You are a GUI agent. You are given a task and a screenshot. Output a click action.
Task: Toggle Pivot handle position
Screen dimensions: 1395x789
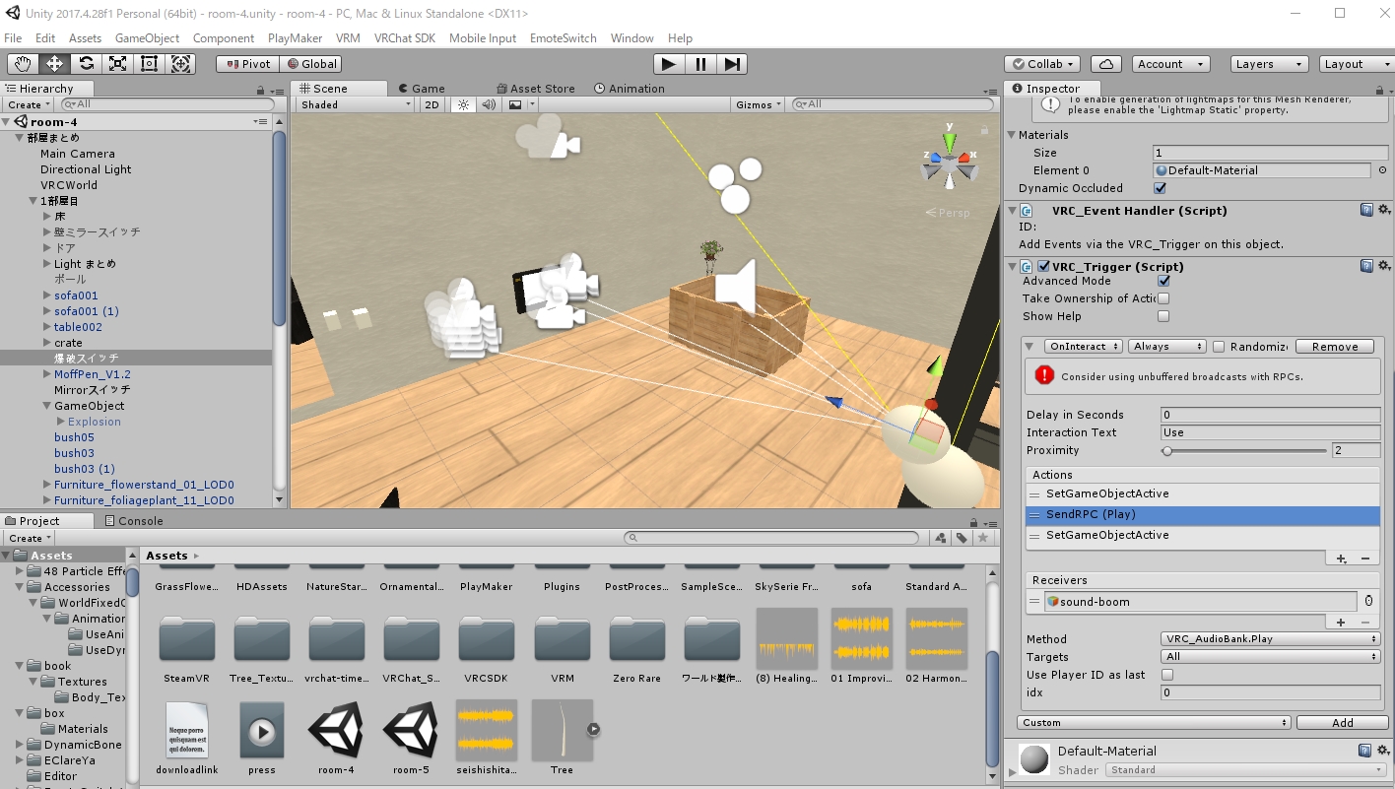[x=248, y=64]
